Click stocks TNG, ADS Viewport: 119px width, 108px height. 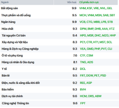(86, 62)
